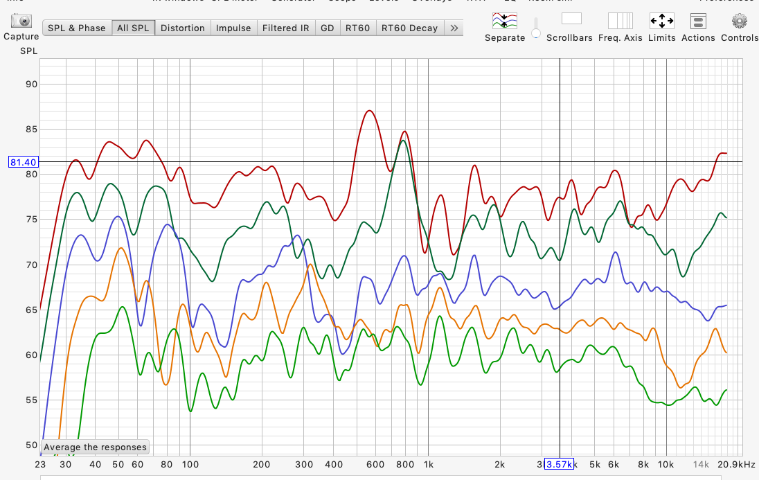Click the 81.40 SPL cursor value
The image size is (759, 480).
pos(24,162)
